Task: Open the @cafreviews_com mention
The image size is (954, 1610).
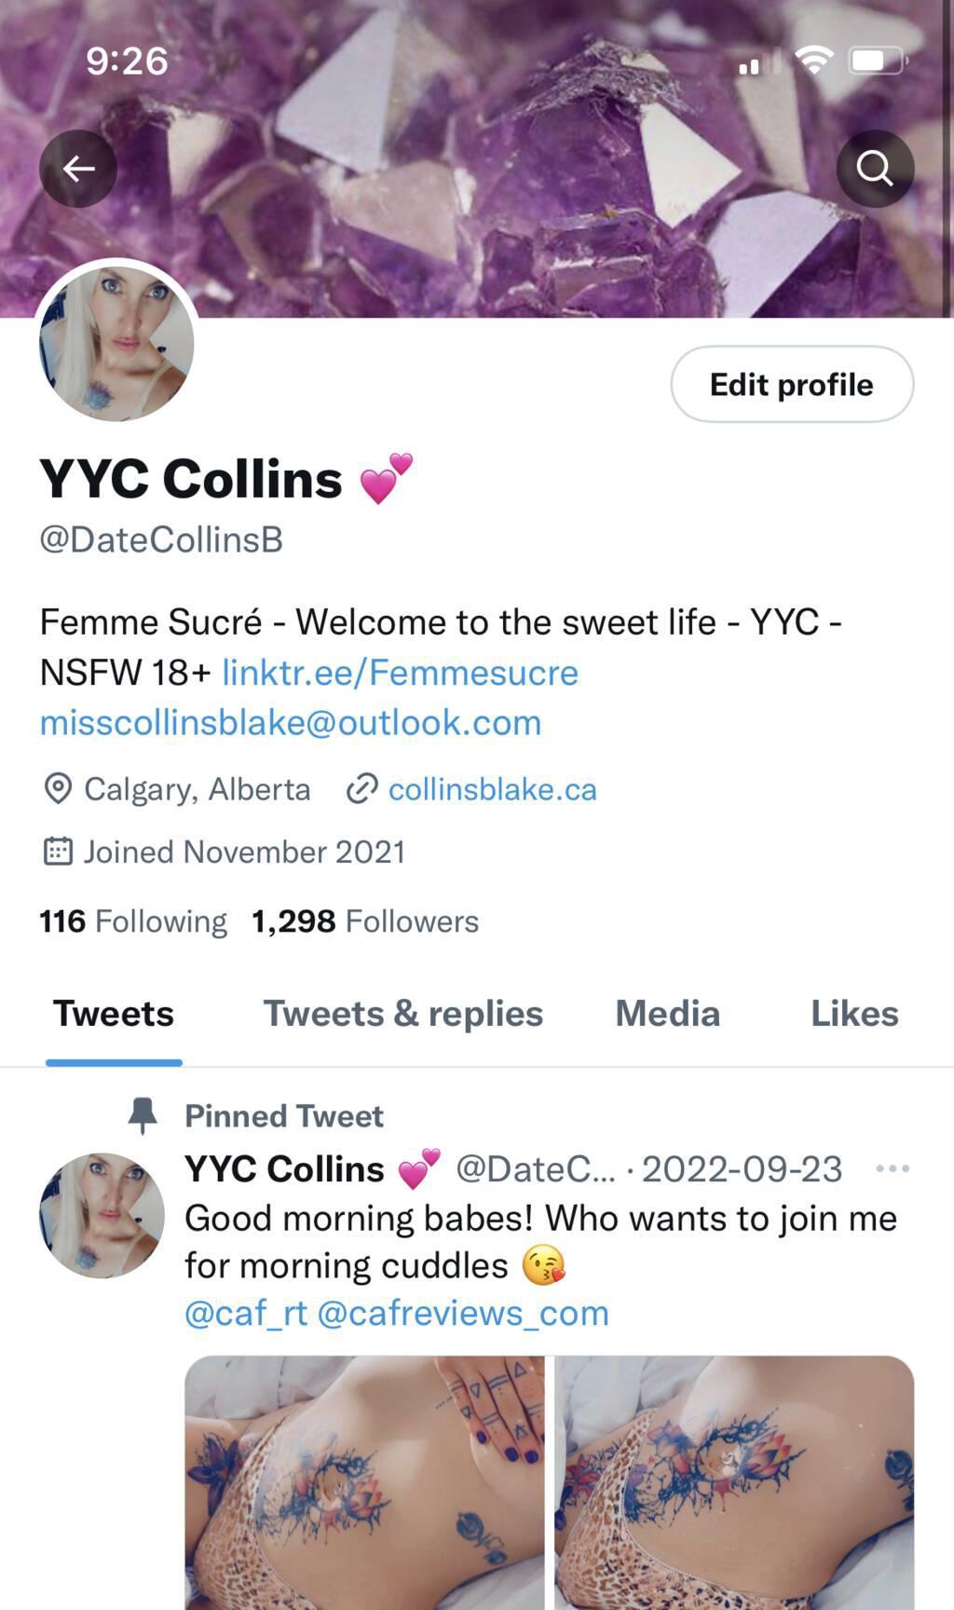Action: point(463,1313)
